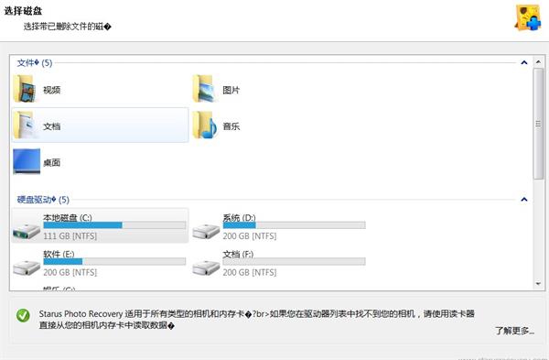Choose the 文档 (F:) drive icon
This screenshot has width=549, height=360.
click(206, 268)
